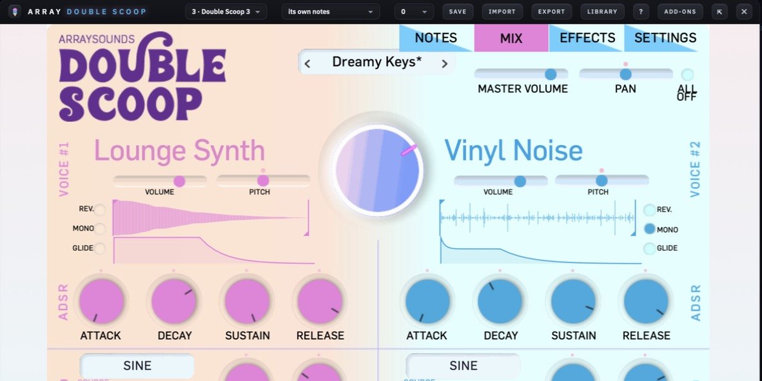Click Voice 2 Decay knob
Image resolution: width=762 pixels, height=381 pixels.
coord(500,301)
